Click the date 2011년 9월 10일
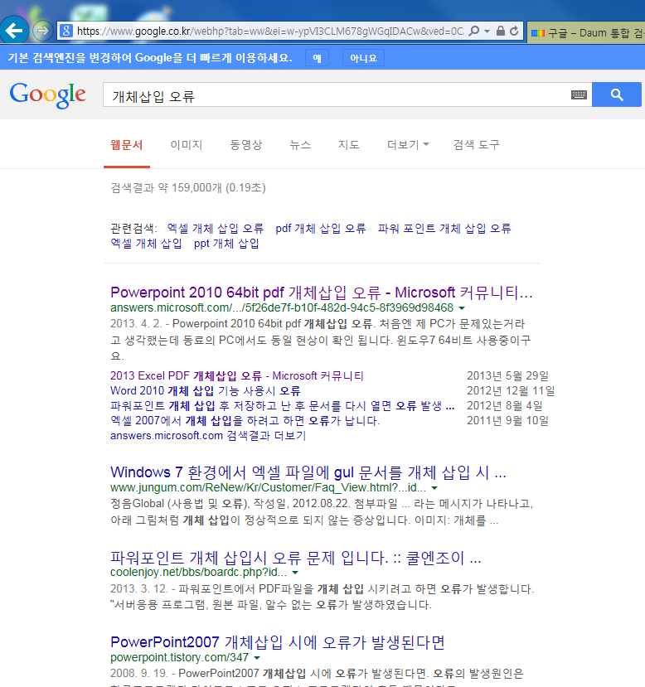 click(x=508, y=421)
